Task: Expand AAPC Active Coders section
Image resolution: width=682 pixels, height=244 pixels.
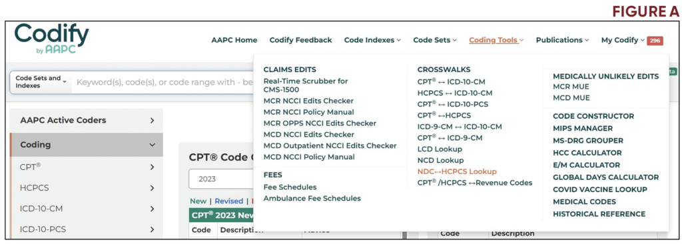Action: coord(86,120)
